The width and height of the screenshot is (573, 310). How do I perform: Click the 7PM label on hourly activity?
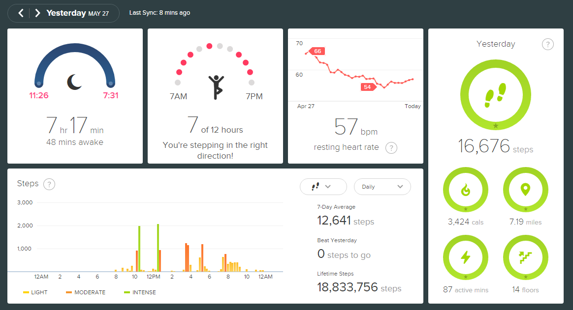click(254, 97)
